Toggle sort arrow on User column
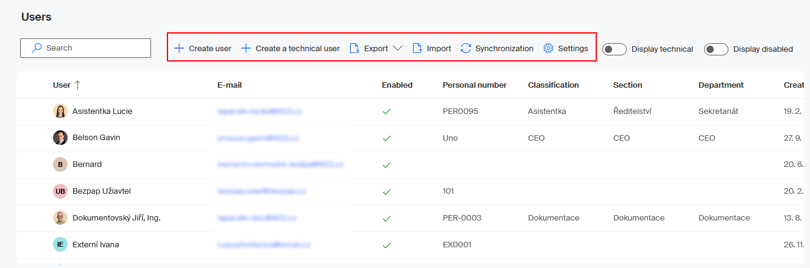The height and width of the screenshot is (268, 810). point(77,85)
